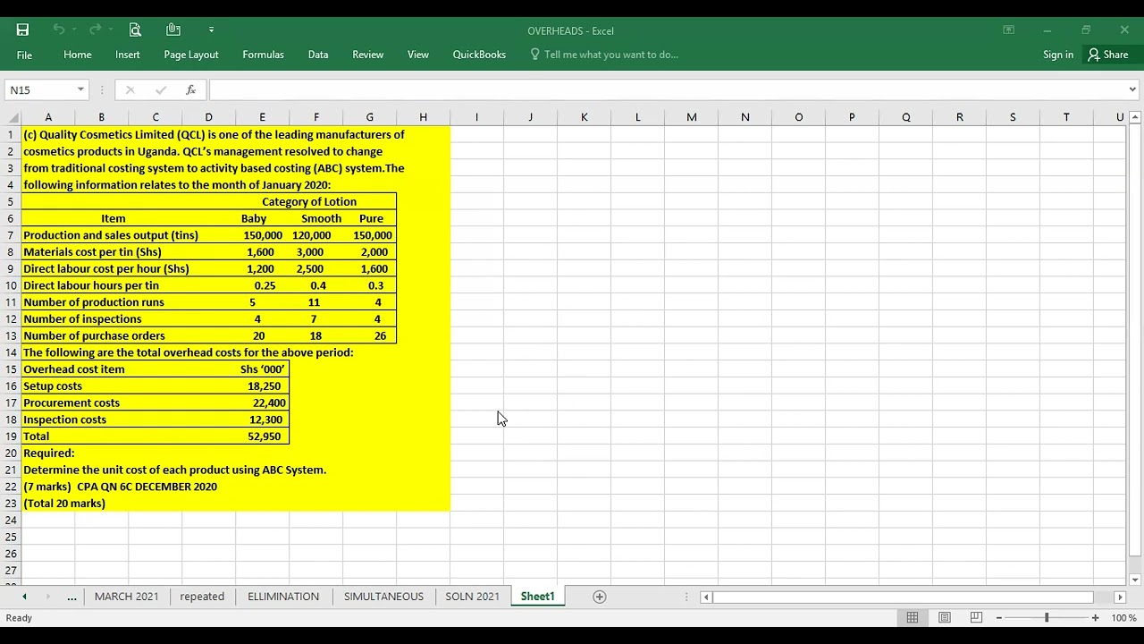Click the 100% zoom level
Image resolution: width=1144 pixels, height=644 pixels.
pyautogui.click(x=1123, y=618)
